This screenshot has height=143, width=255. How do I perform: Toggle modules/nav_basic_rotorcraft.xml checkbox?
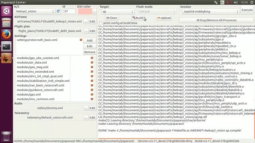pyautogui.click(x=92, y=85)
